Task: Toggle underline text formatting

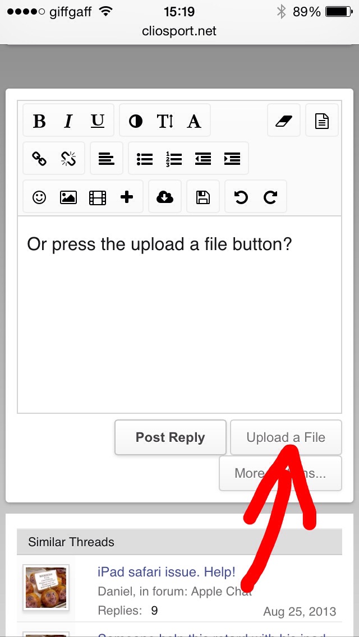Action: 98,121
